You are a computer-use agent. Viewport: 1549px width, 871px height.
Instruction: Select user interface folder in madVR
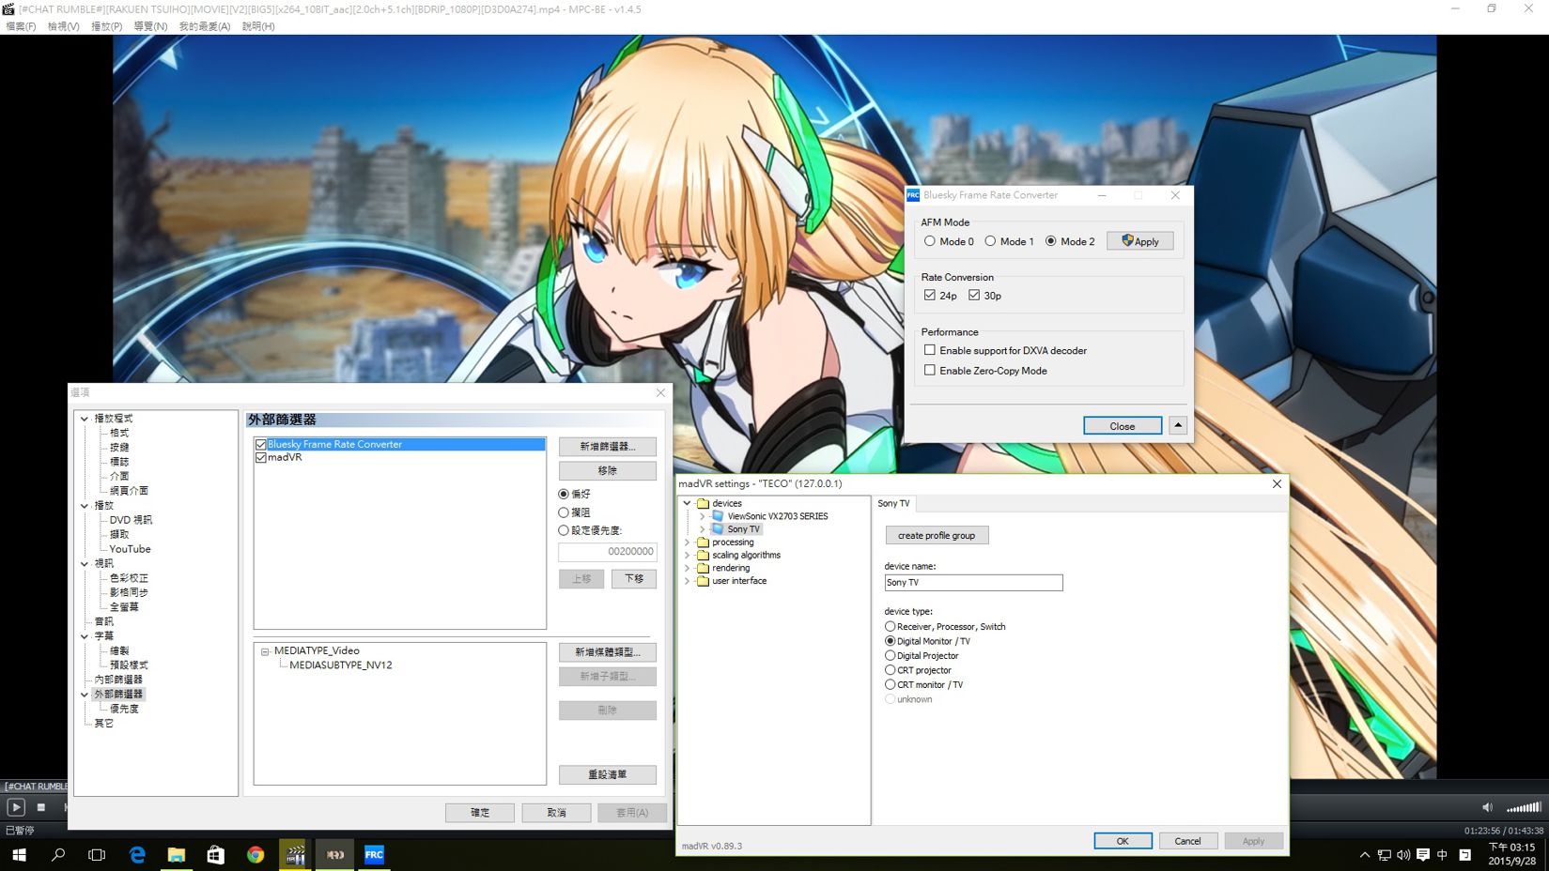click(x=739, y=581)
